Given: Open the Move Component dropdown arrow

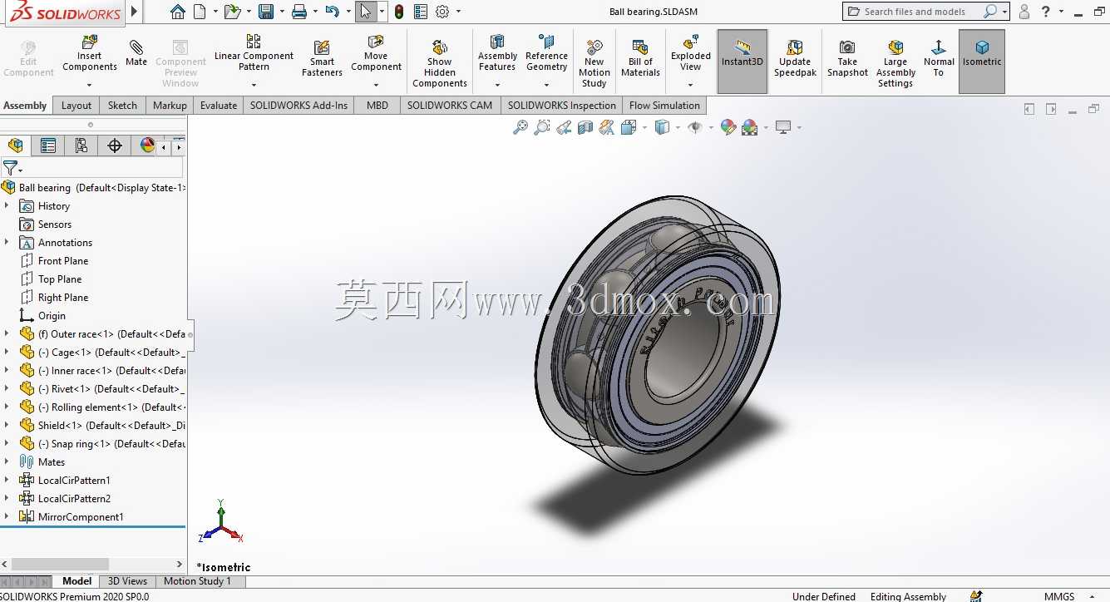Looking at the screenshot, I should tap(376, 85).
